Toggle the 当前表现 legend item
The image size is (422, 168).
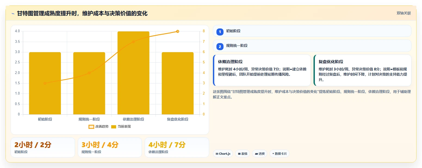click(x=121, y=127)
